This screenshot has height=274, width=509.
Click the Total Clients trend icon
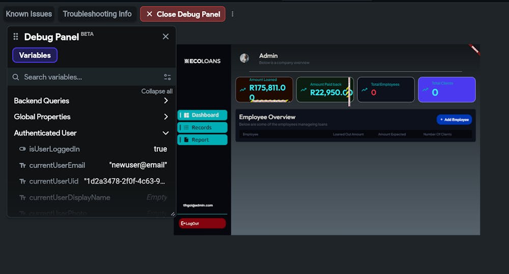(x=425, y=90)
